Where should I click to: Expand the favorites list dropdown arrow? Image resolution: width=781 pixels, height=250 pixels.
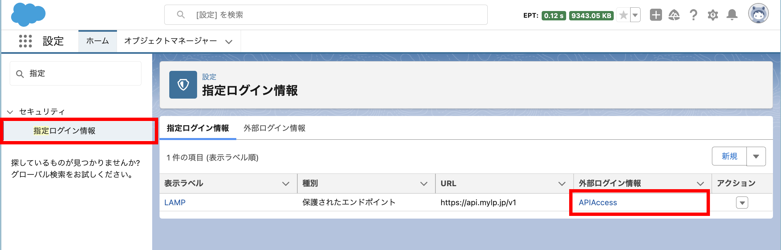pos(635,15)
